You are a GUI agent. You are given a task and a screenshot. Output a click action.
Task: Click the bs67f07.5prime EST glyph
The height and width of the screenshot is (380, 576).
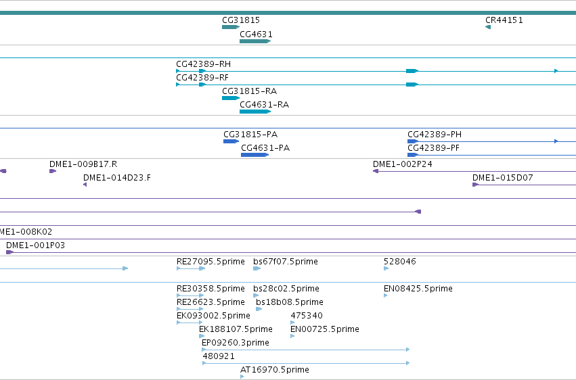coord(257,268)
